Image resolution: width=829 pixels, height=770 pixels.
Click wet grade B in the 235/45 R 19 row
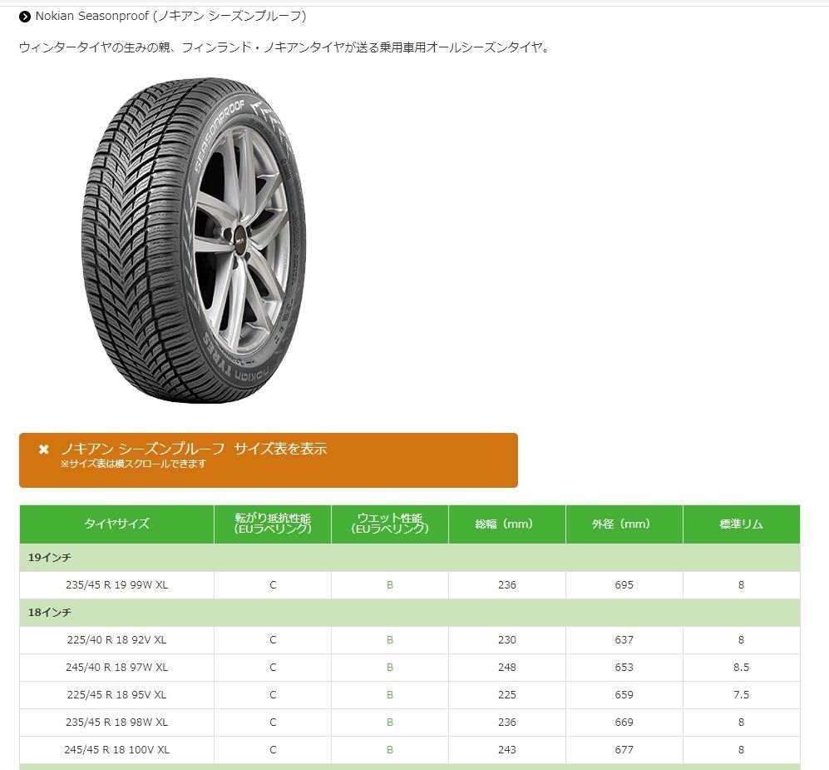click(x=390, y=584)
